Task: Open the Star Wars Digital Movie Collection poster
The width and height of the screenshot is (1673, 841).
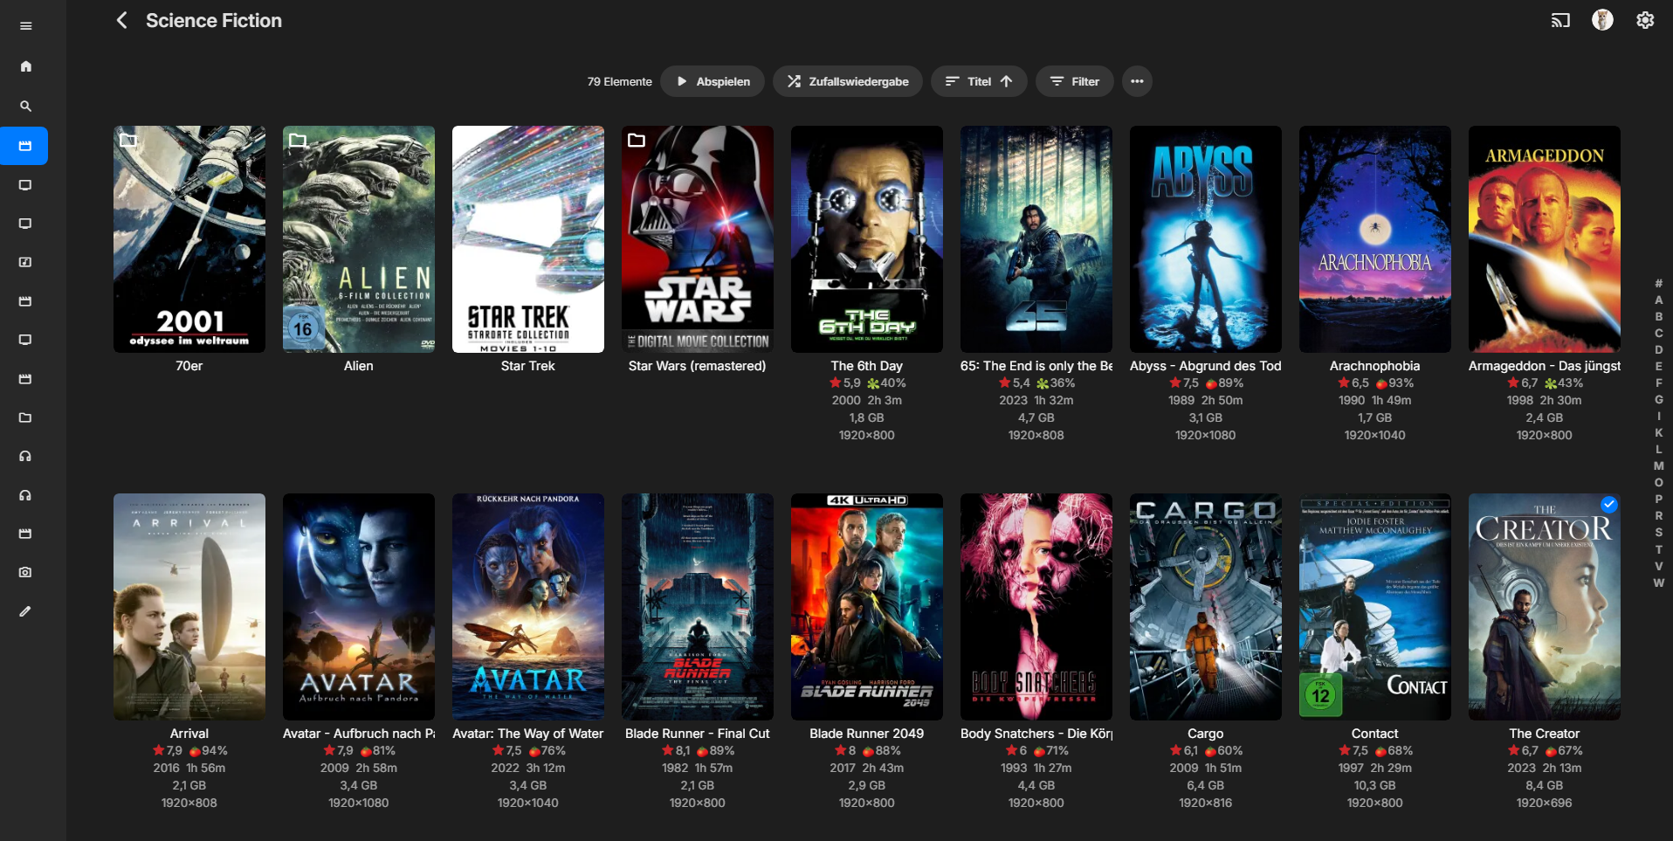Action: [x=698, y=239]
